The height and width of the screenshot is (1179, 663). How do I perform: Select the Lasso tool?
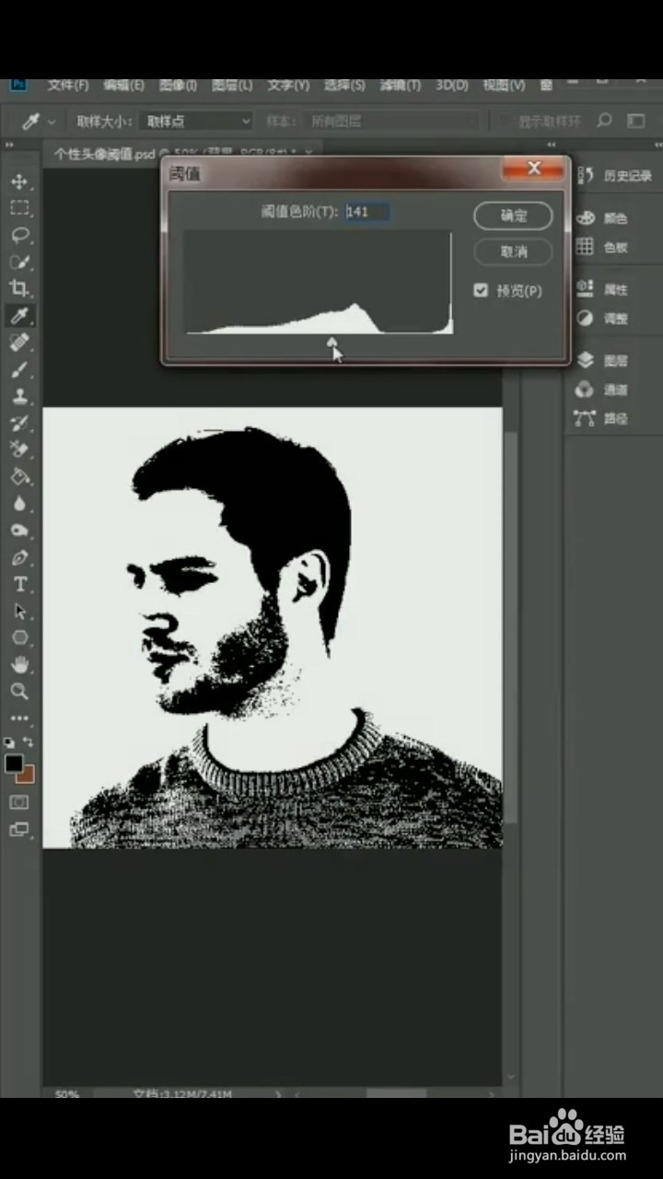point(19,235)
